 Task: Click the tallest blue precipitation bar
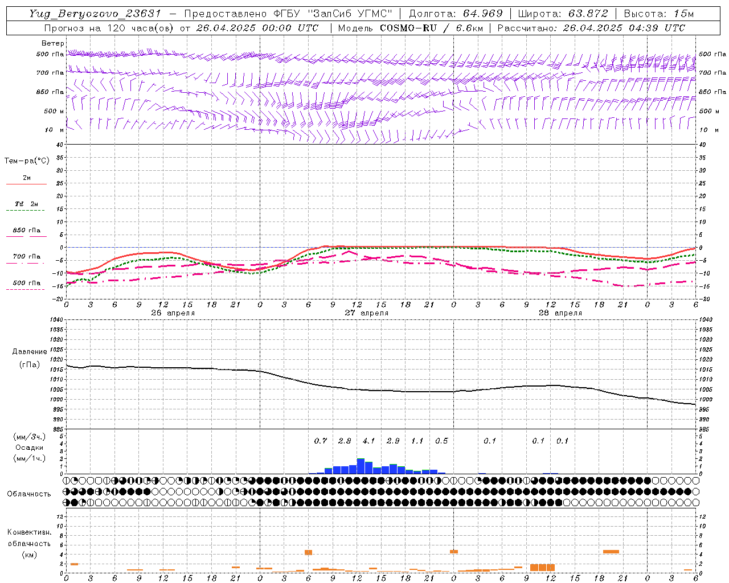(361, 466)
